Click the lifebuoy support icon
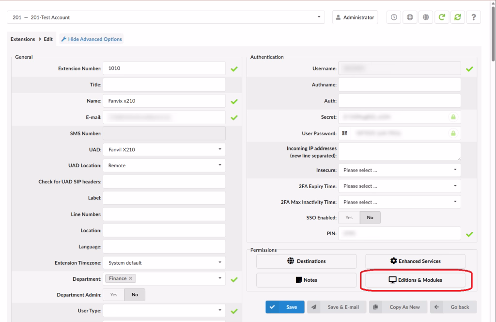Image resolution: width=496 pixels, height=322 pixels. (x=410, y=17)
